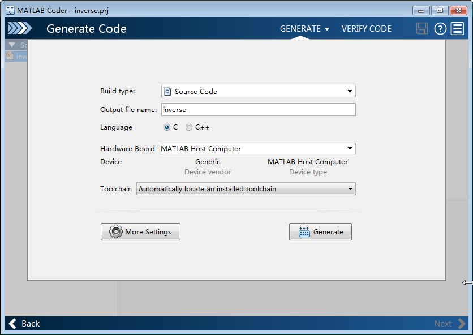
Task: Go Back to the previous step
Action: [24, 324]
